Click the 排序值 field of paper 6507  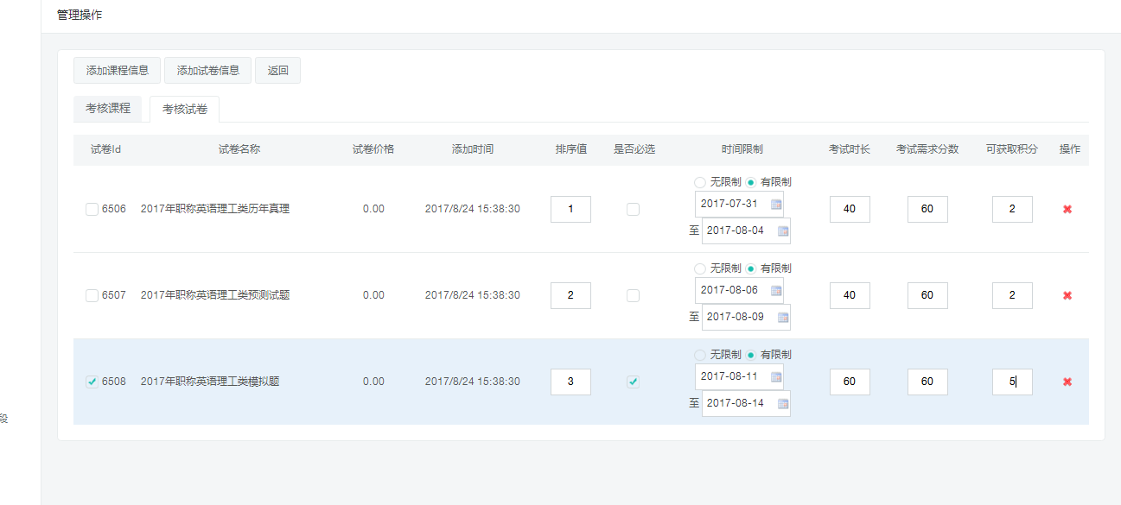tap(570, 295)
